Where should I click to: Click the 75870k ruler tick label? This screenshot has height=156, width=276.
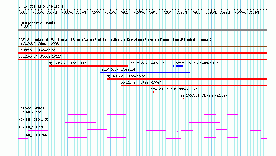pos(52,12)
